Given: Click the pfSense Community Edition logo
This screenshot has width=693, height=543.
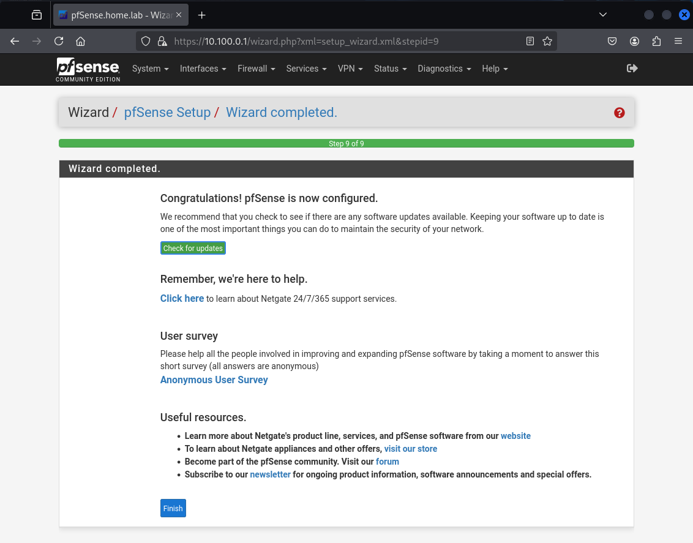Looking at the screenshot, I should click(x=88, y=69).
